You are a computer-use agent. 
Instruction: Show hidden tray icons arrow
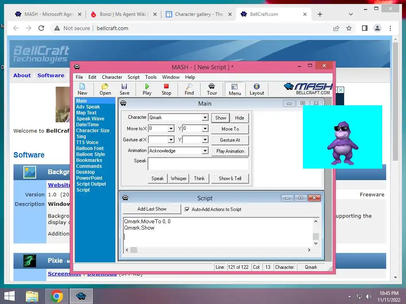pos(350,296)
